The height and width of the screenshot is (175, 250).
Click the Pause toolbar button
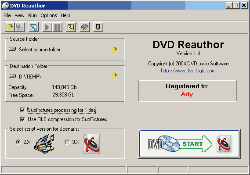point(57,27)
